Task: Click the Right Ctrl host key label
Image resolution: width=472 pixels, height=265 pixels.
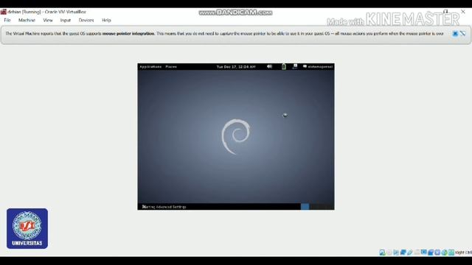Action: tap(463, 252)
